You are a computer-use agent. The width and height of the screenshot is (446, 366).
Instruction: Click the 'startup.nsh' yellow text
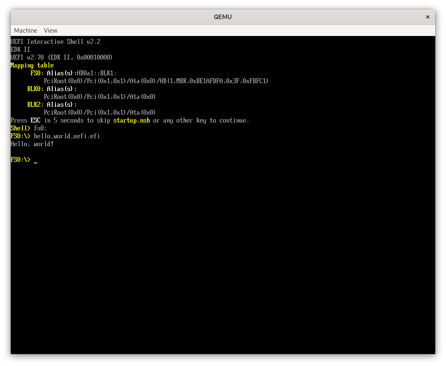[x=131, y=120]
